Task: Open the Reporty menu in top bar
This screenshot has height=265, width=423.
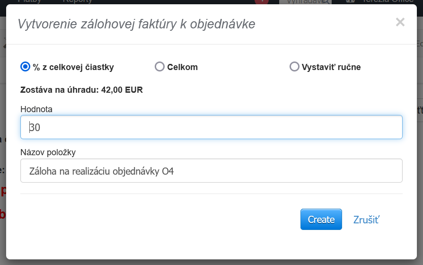Action: pos(77,1)
